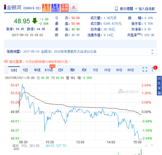Screen dimensions: 162x155
Task: Open the more options dots with red badge
Action: click(152, 69)
